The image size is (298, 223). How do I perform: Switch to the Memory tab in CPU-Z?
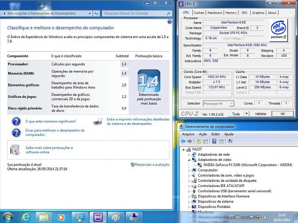coord(231,13)
